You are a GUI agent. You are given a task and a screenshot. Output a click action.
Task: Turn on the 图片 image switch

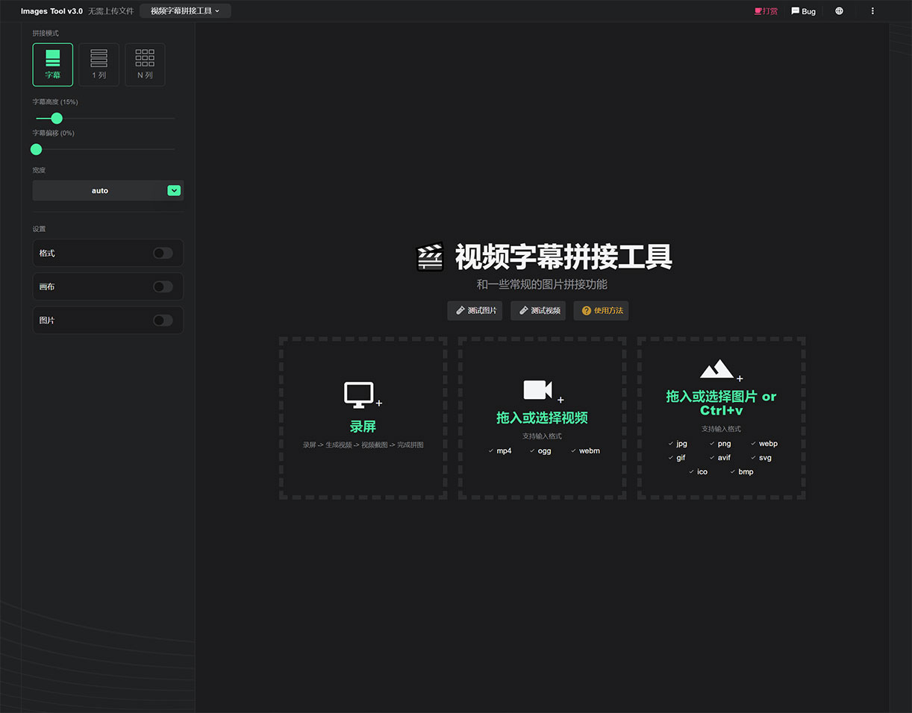163,321
